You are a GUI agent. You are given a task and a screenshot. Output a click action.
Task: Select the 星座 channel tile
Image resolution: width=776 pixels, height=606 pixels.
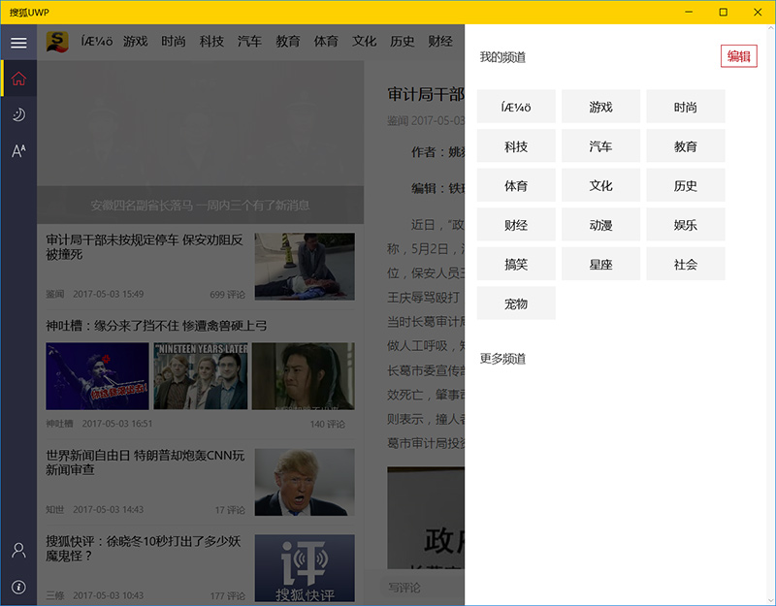click(600, 264)
